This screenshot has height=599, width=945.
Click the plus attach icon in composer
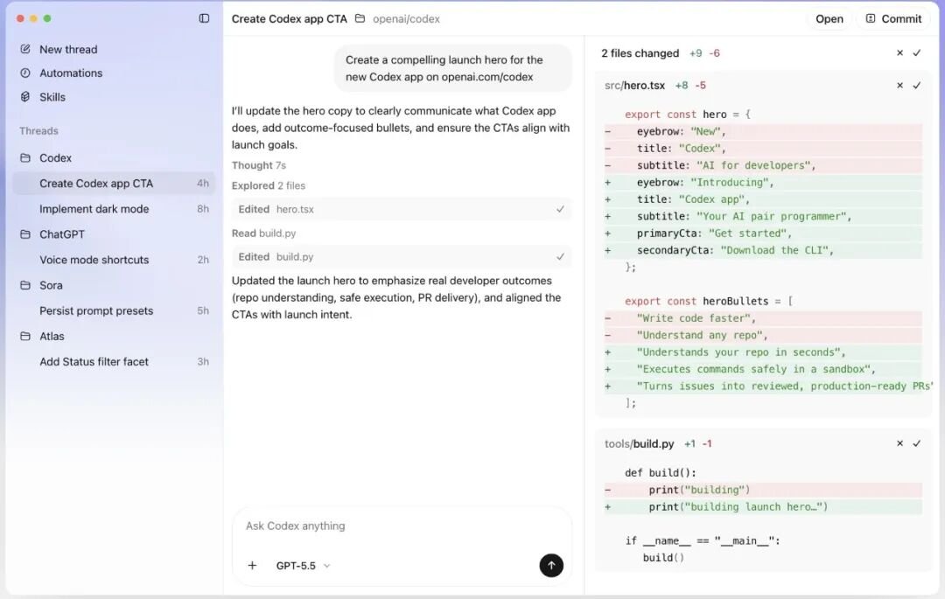(253, 565)
